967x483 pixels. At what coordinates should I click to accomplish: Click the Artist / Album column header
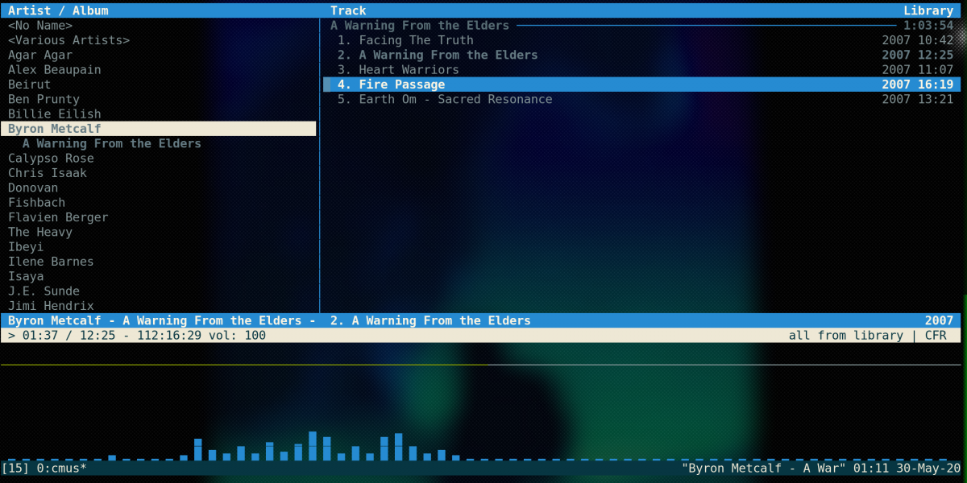pyautogui.click(x=58, y=10)
